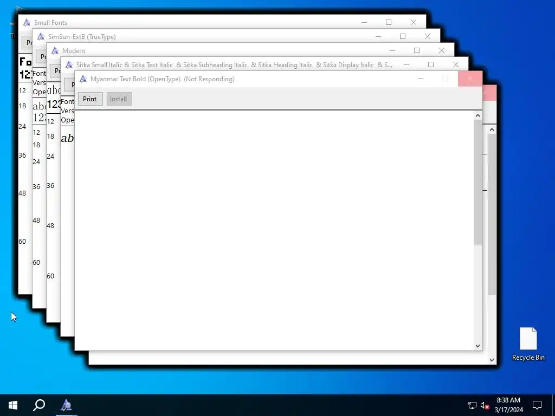Close the Small Fonts window
Screen dimensions: 555x416
coord(414,22)
